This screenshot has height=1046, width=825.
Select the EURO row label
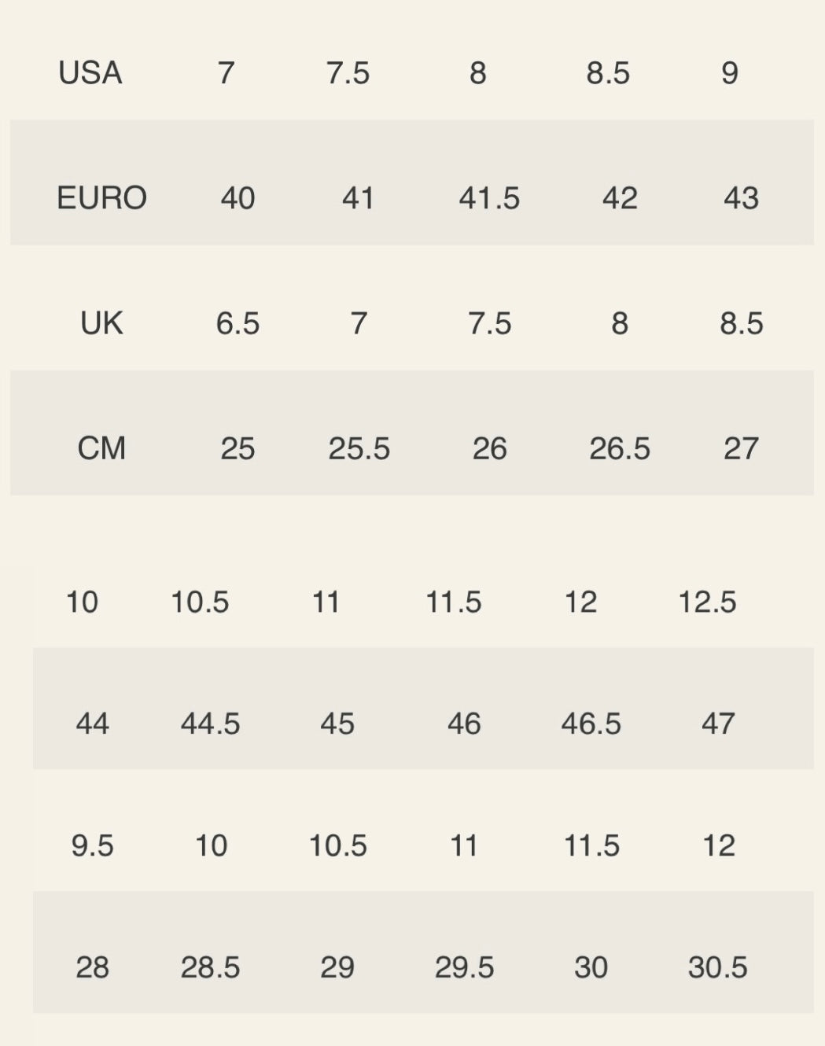click(x=101, y=197)
